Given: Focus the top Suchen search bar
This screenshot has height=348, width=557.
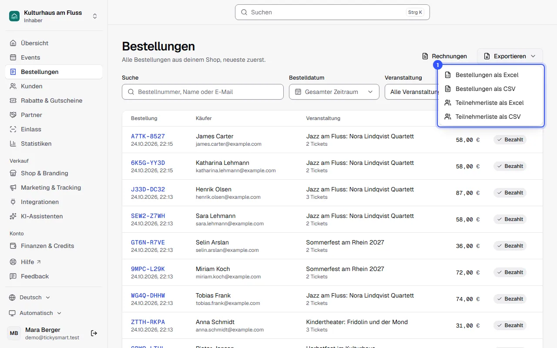Looking at the screenshot, I should tap(332, 12).
